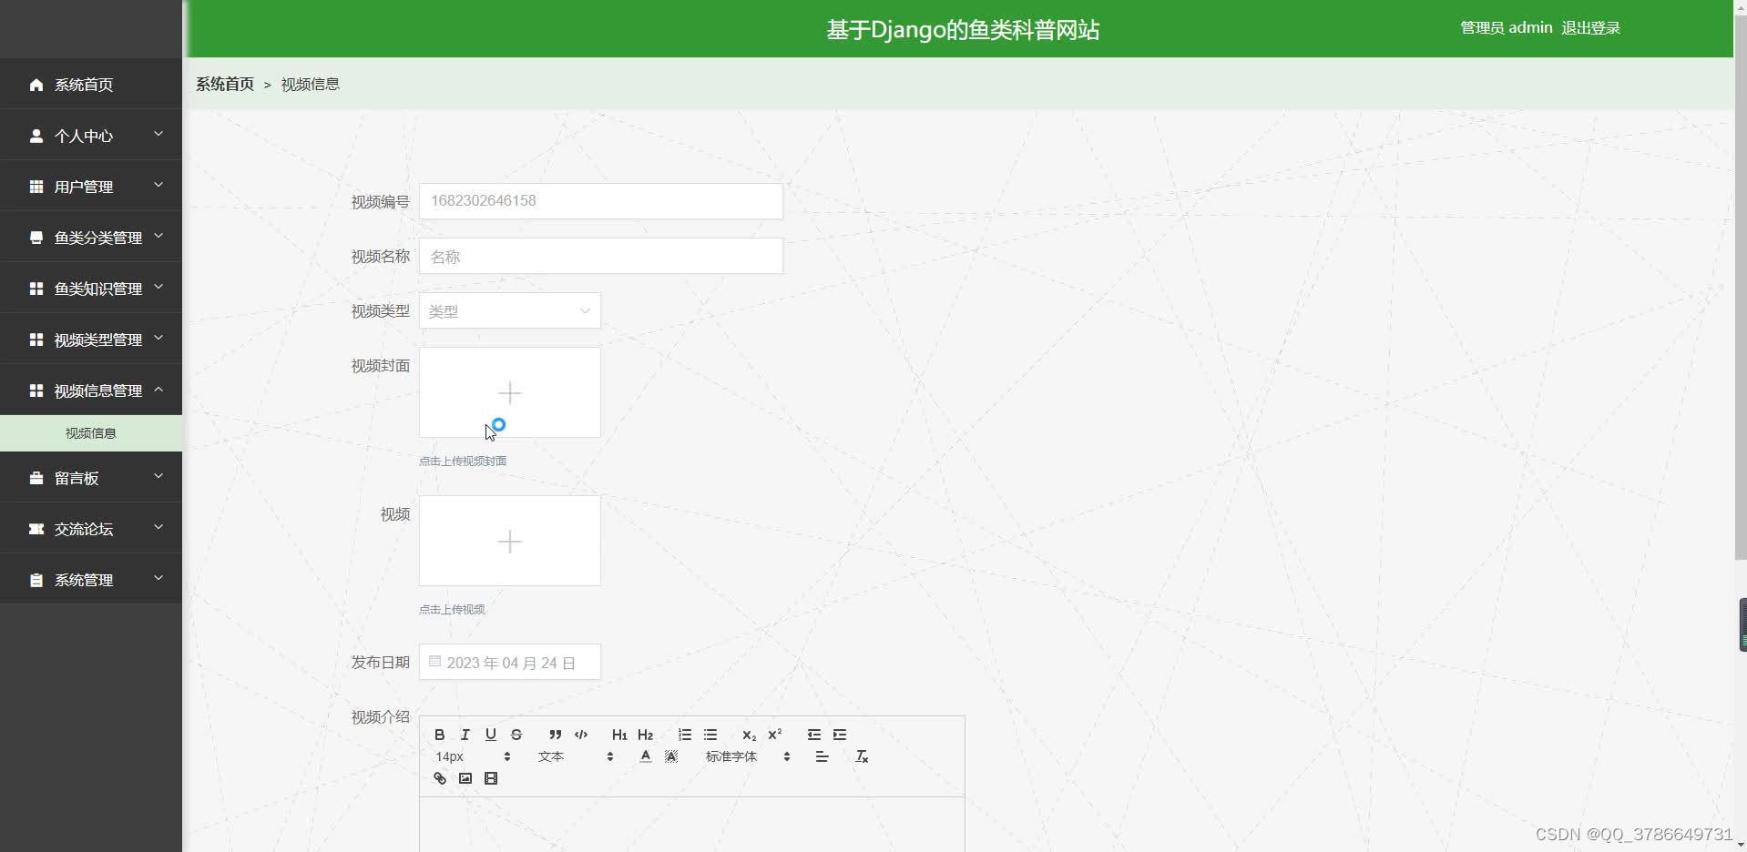This screenshot has height=852, width=1747.
Task: Toggle italic formatting in editor
Action: (x=465, y=735)
